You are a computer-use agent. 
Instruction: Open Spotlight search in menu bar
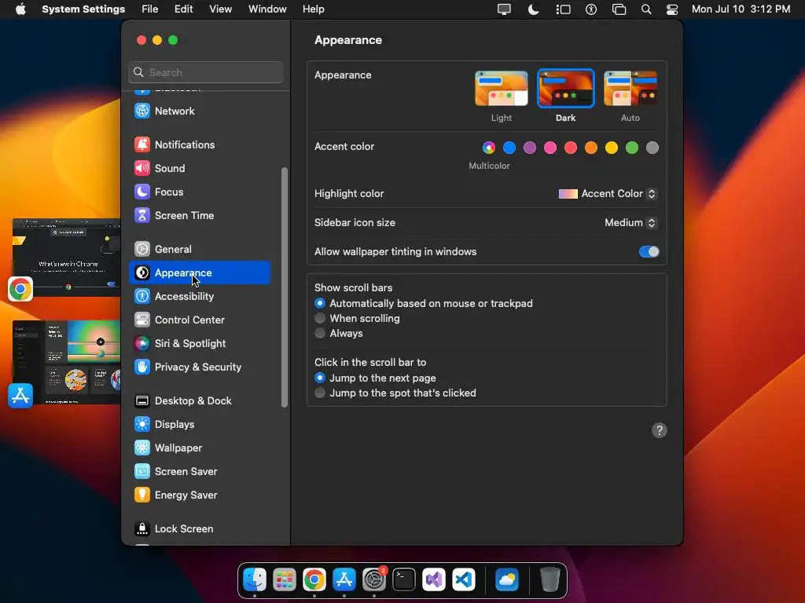646,9
